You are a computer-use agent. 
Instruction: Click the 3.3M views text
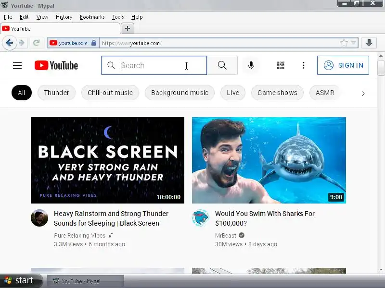(x=68, y=244)
